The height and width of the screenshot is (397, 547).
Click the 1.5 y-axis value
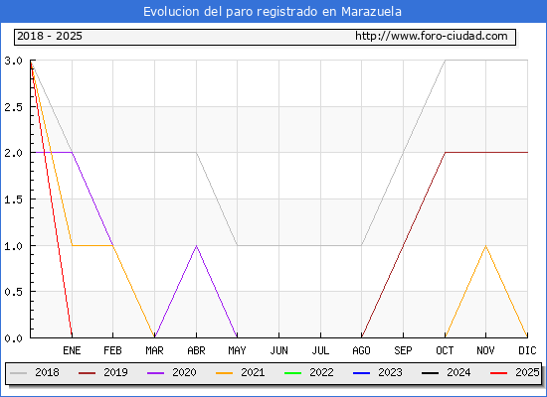(13, 199)
